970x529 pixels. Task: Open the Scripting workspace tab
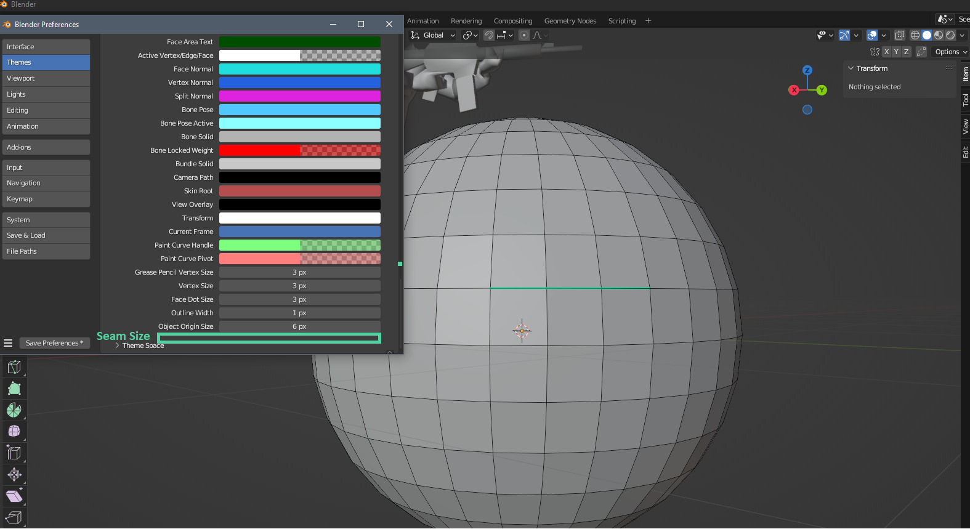622,21
